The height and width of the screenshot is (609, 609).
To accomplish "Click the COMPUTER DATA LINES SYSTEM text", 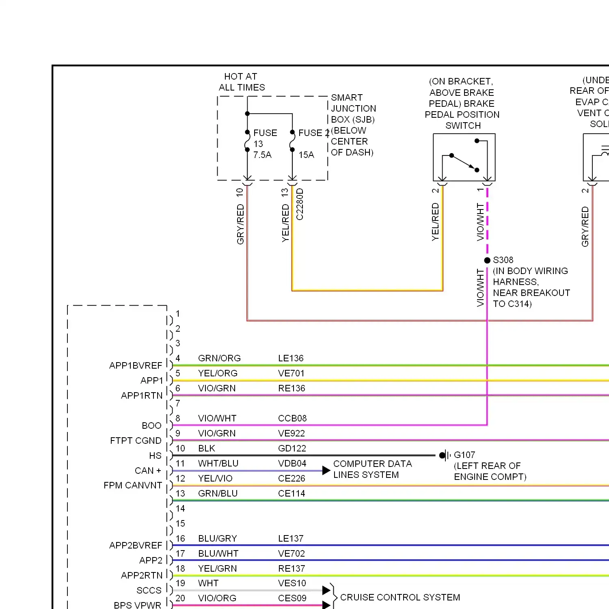I will pos(372,469).
